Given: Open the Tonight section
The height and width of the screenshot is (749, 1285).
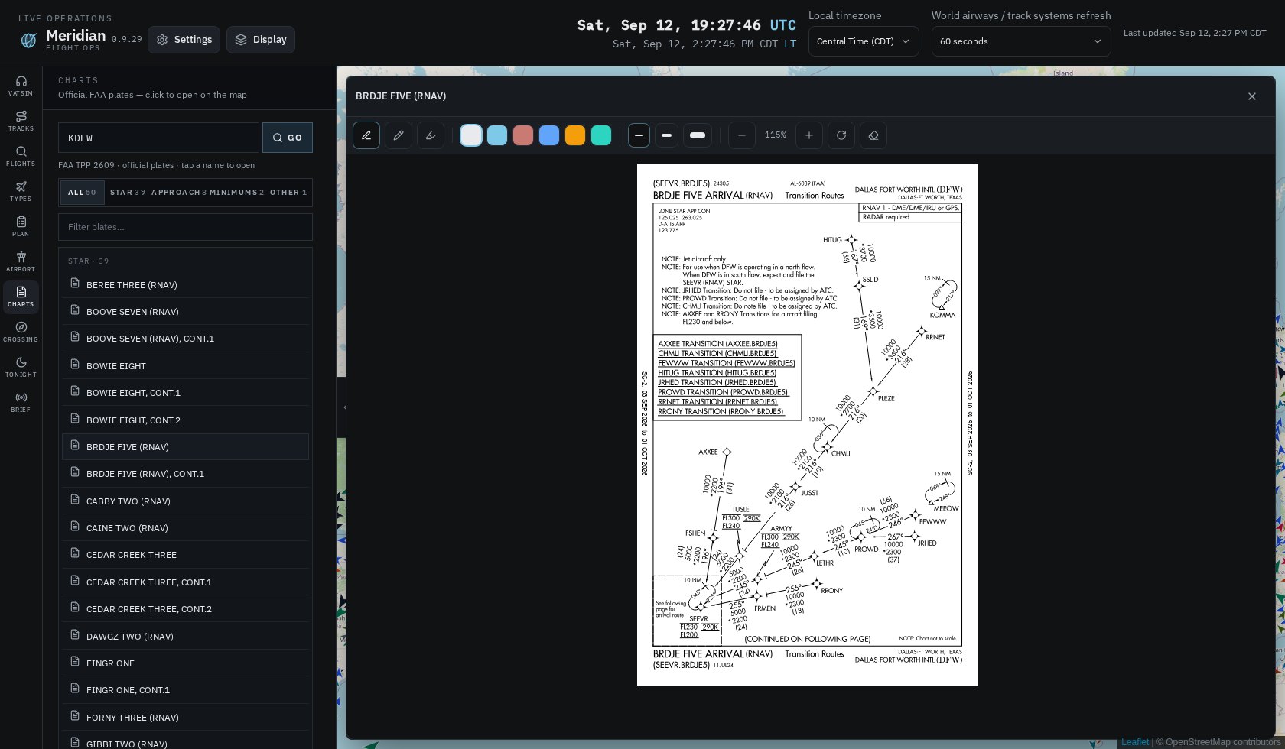Looking at the screenshot, I should 21,367.
